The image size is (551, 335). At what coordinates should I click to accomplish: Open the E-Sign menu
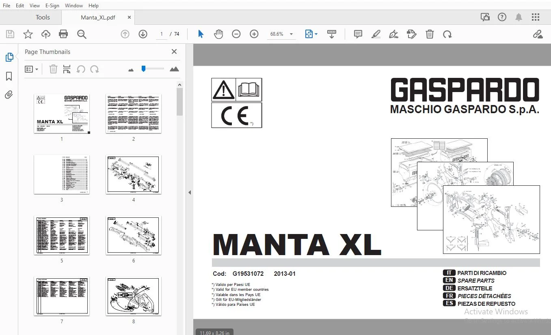(x=52, y=6)
